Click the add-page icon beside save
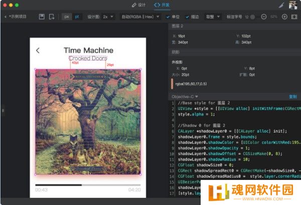This screenshot has width=301, height=205. [x=51, y=17]
